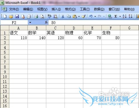Select column C header
This screenshot has height=108, width=139.
[x=55, y=28]
